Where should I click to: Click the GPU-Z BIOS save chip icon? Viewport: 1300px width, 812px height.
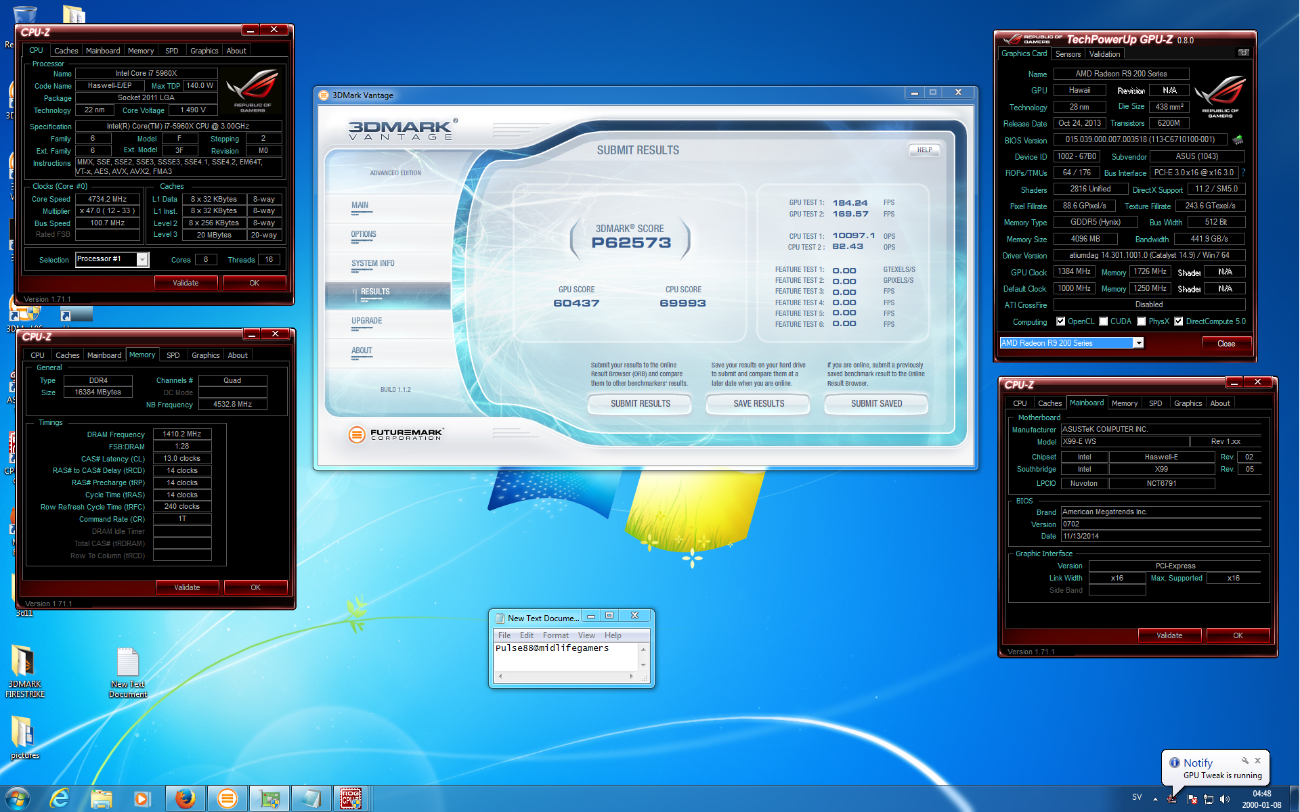(1238, 139)
